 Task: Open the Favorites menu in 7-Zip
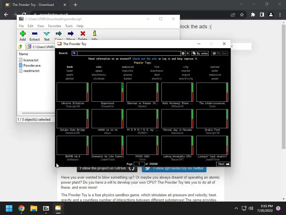54,26
